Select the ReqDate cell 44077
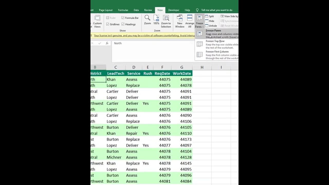This screenshot has width=329, height=185. tap(162, 145)
